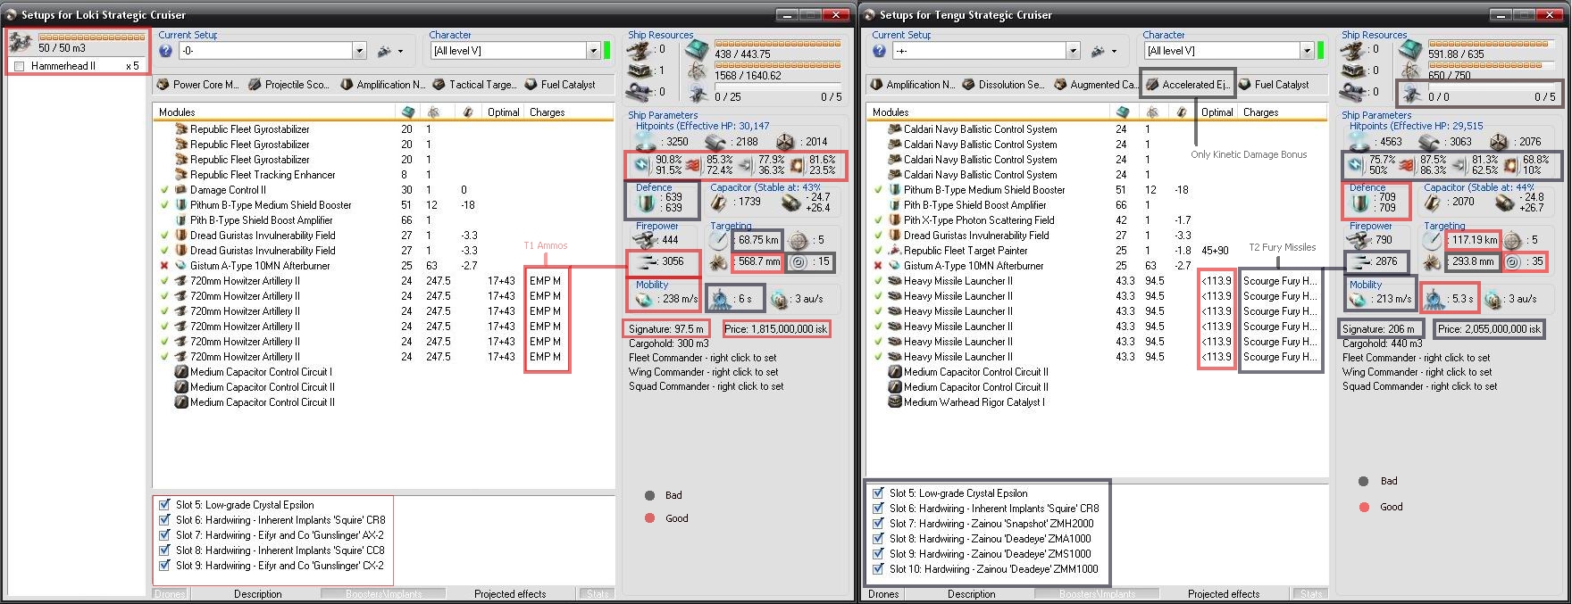This screenshot has width=1572, height=604.
Task: Toggle the Hammerhead II drone checkbox
Action: (x=19, y=66)
